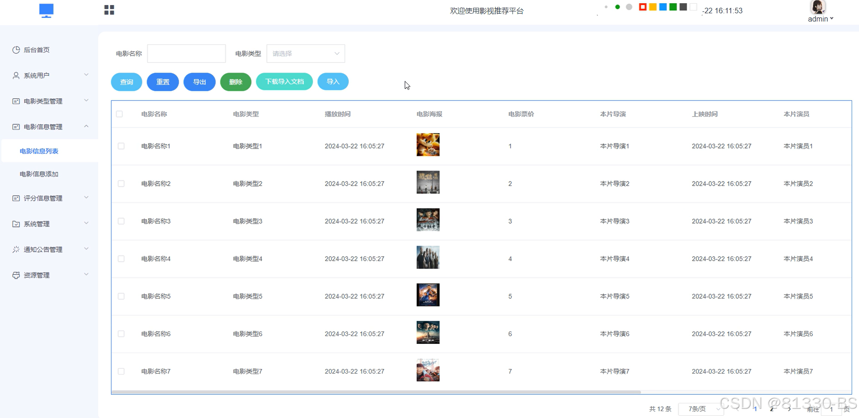
Task: Click the four-square grid menu icon
Action: point(109,10)
